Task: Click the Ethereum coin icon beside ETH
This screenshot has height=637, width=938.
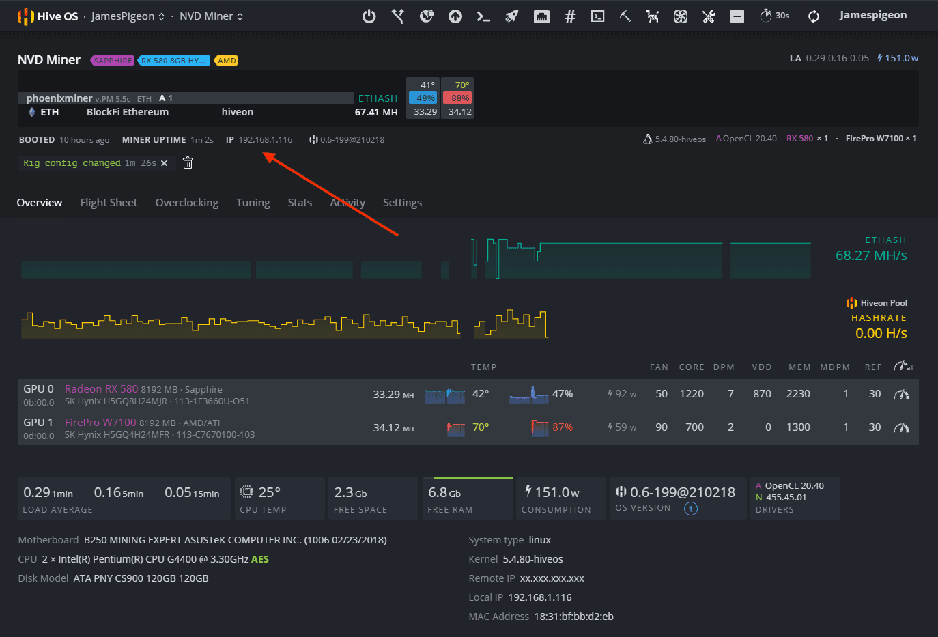Action: pos(31,112)
